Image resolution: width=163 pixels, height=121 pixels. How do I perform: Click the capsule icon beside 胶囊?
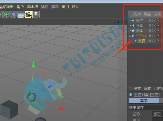coord(133,26)
